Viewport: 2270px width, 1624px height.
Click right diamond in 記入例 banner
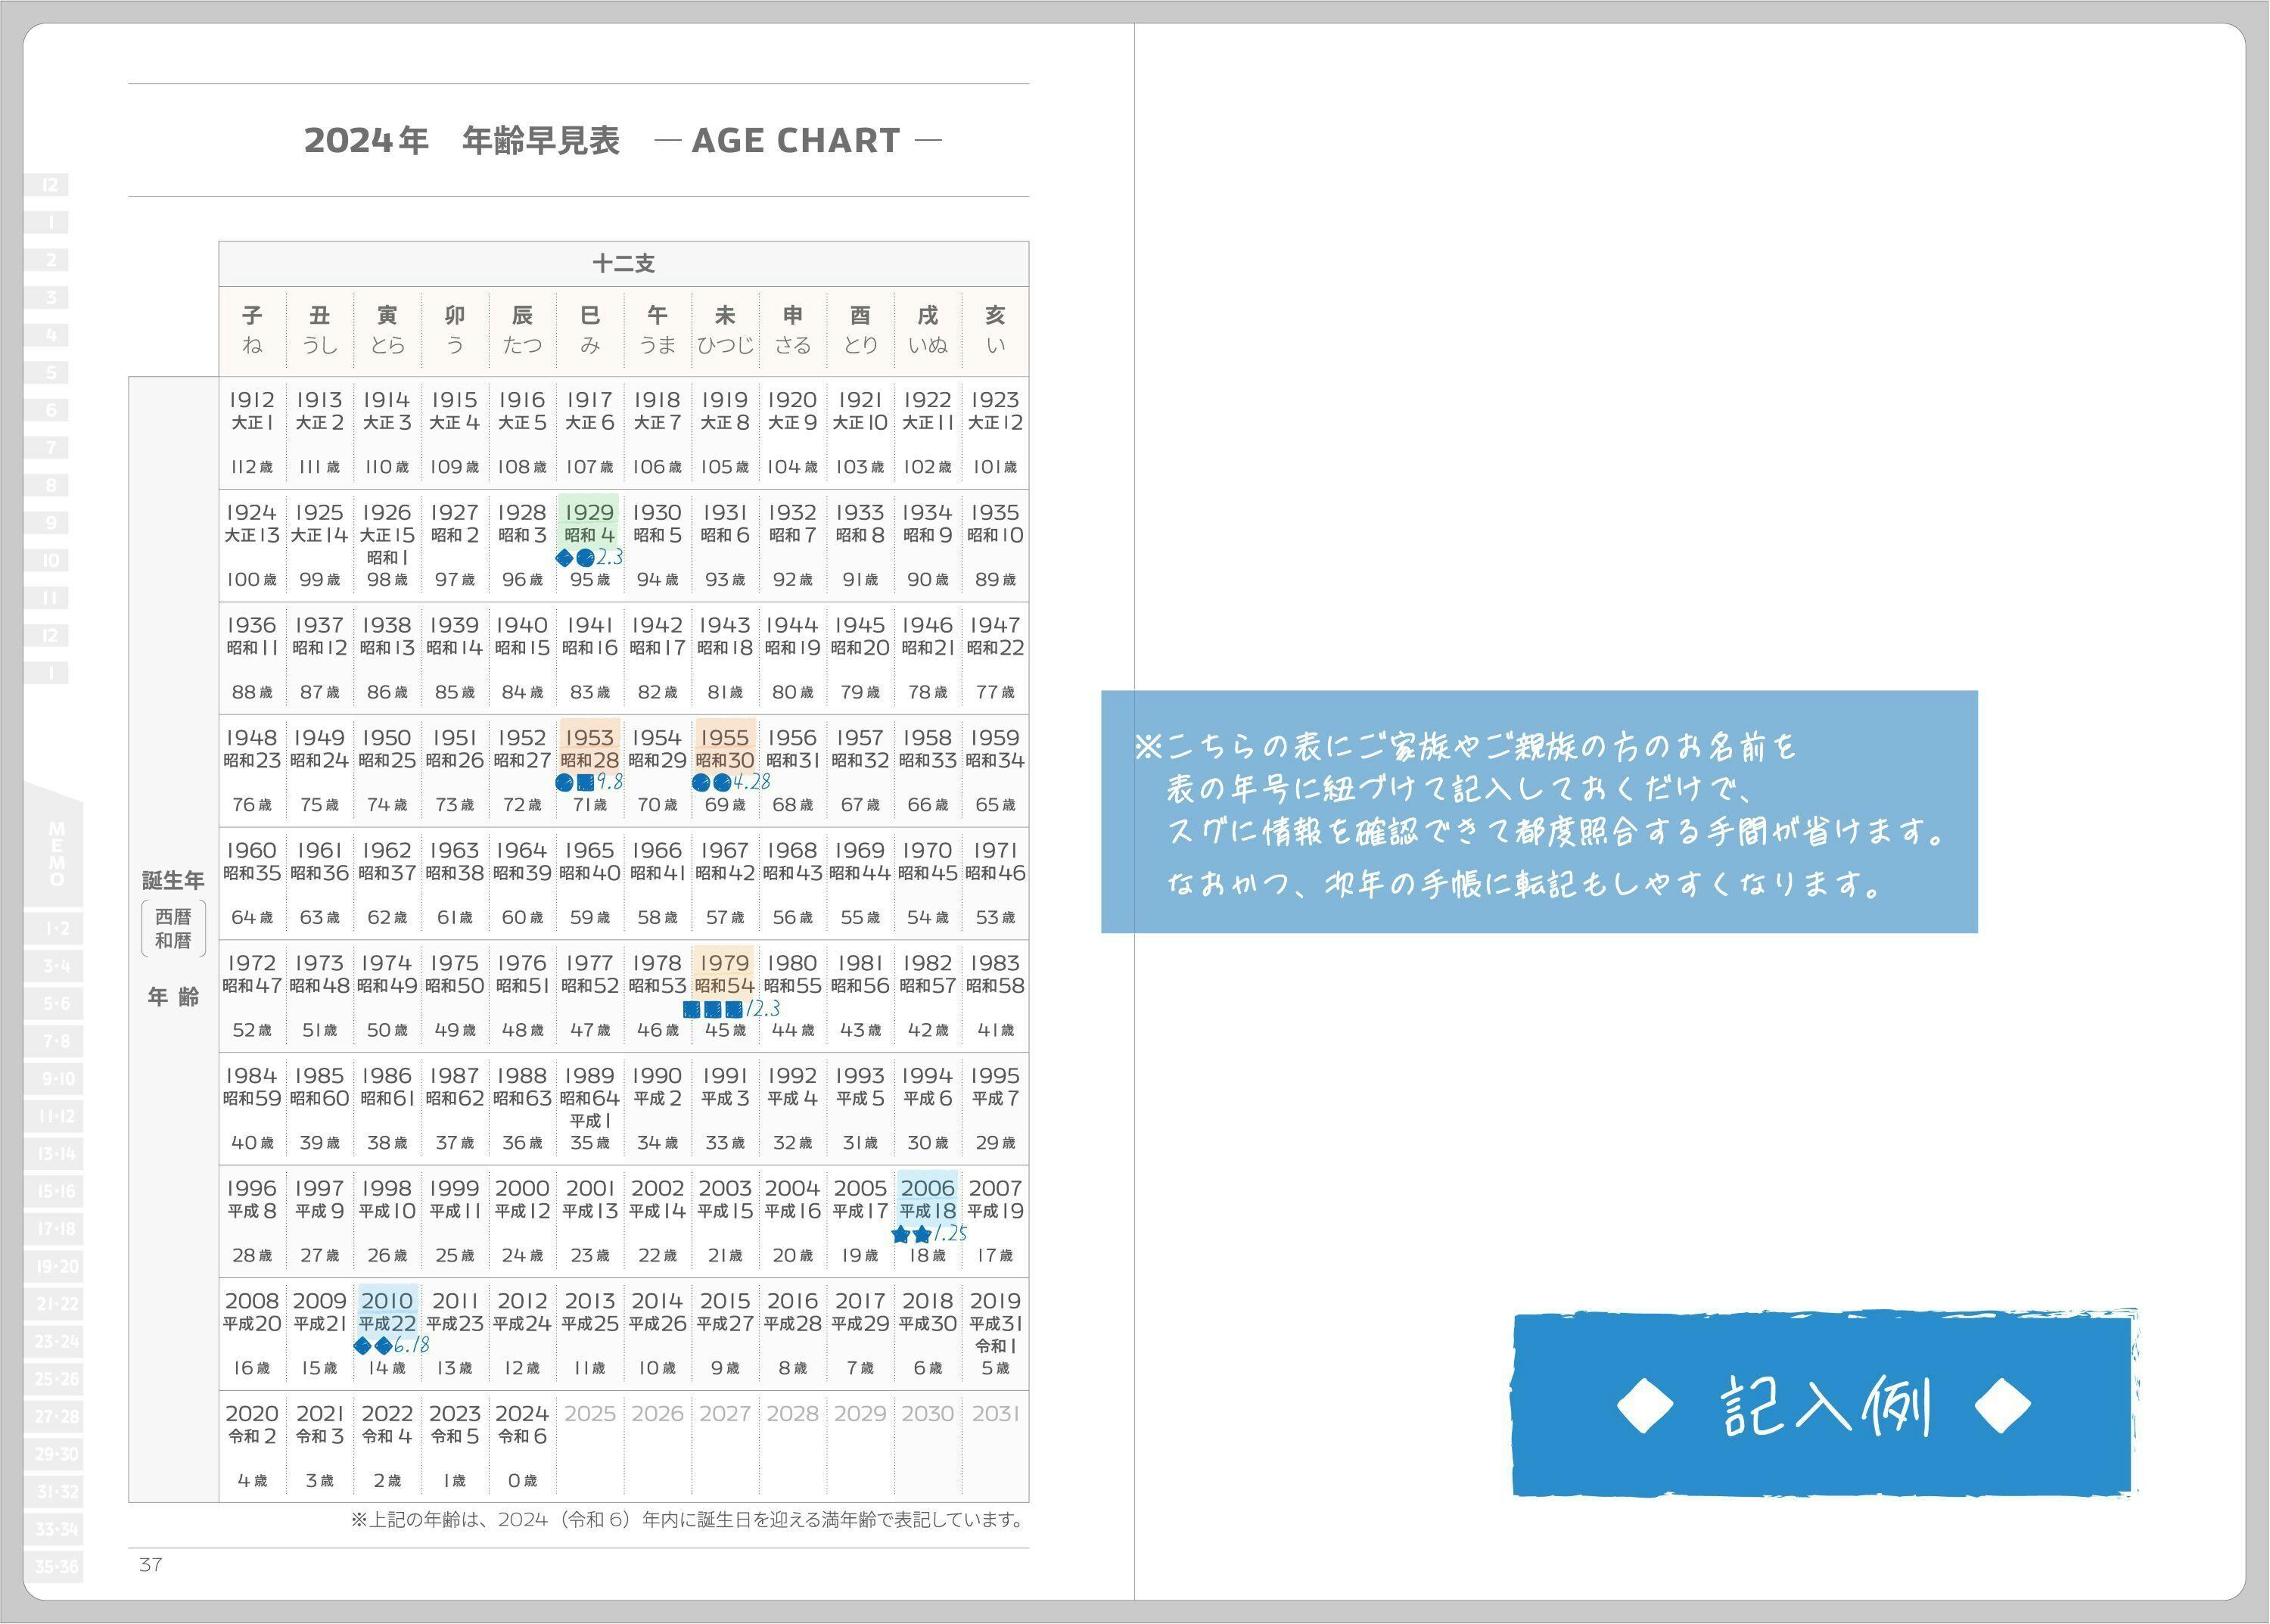[2003, 1405]
